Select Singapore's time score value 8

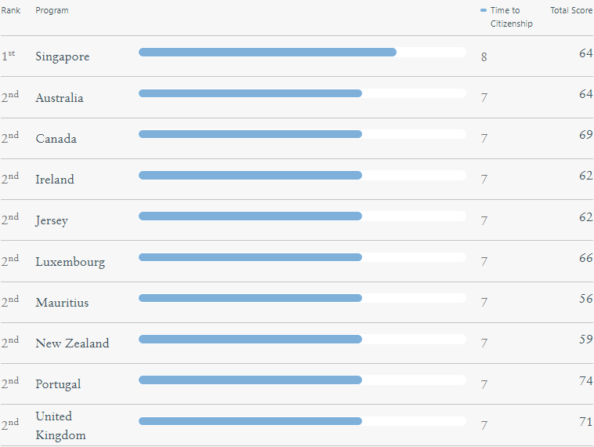click(484, 57)
